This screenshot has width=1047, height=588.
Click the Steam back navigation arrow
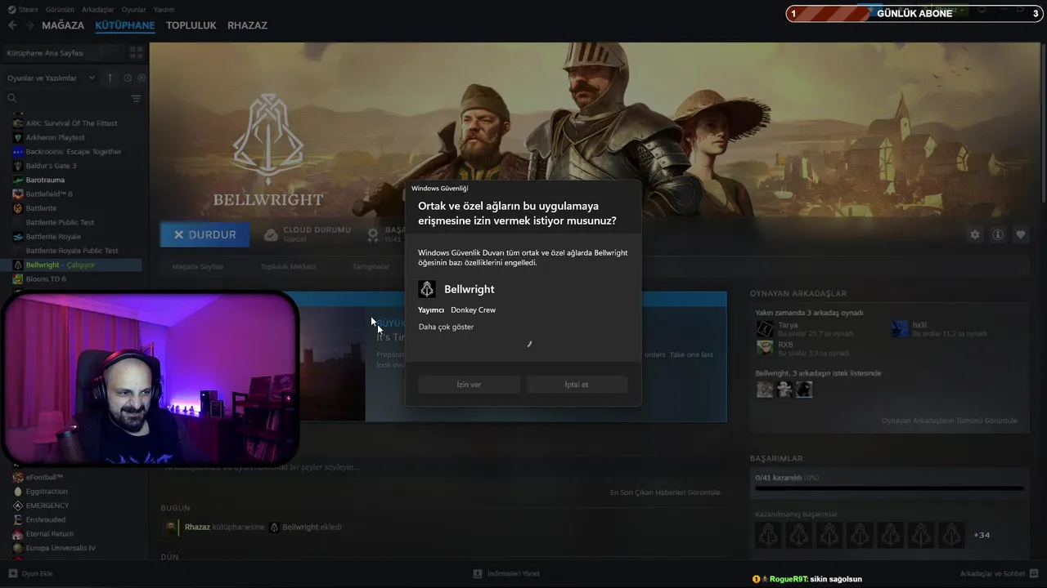pos(12,25)
